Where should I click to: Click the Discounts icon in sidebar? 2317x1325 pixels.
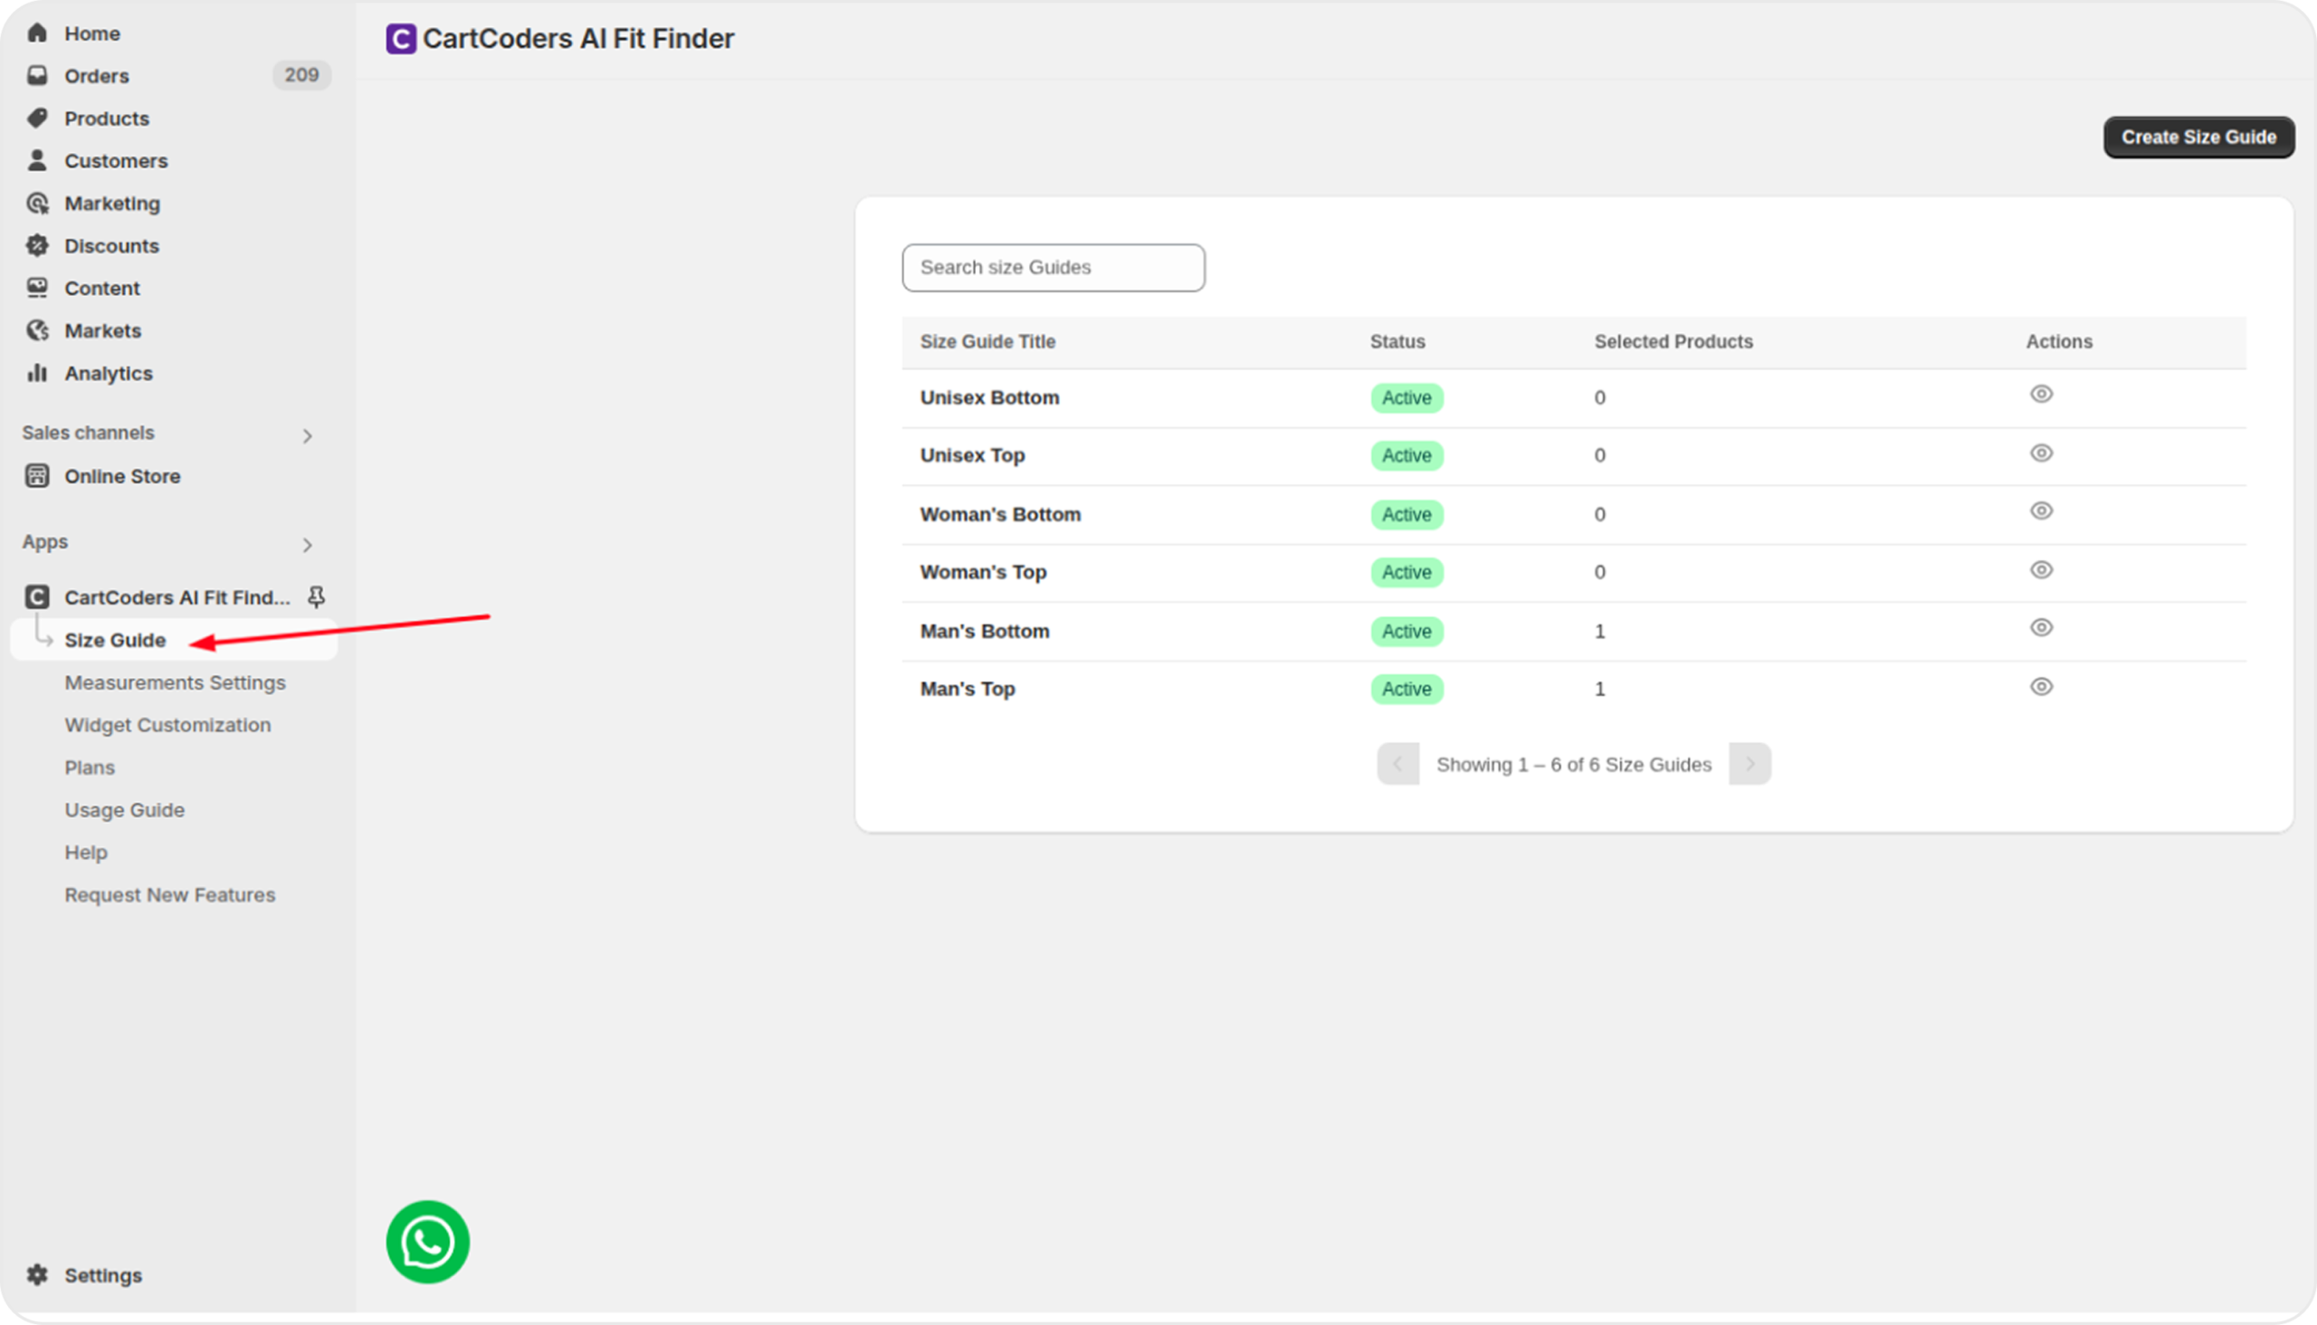(37, 245)
